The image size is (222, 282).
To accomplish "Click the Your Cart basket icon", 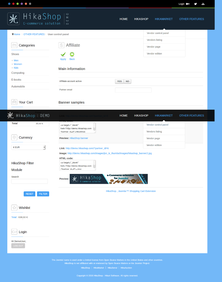I will tap(14, 102).
